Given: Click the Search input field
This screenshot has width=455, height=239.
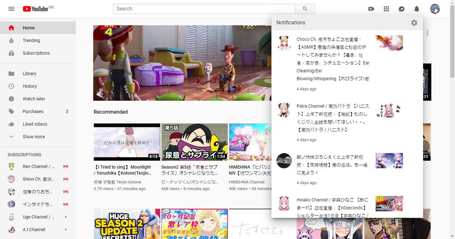Looking at the screenshot, I should tap(204, 9).
